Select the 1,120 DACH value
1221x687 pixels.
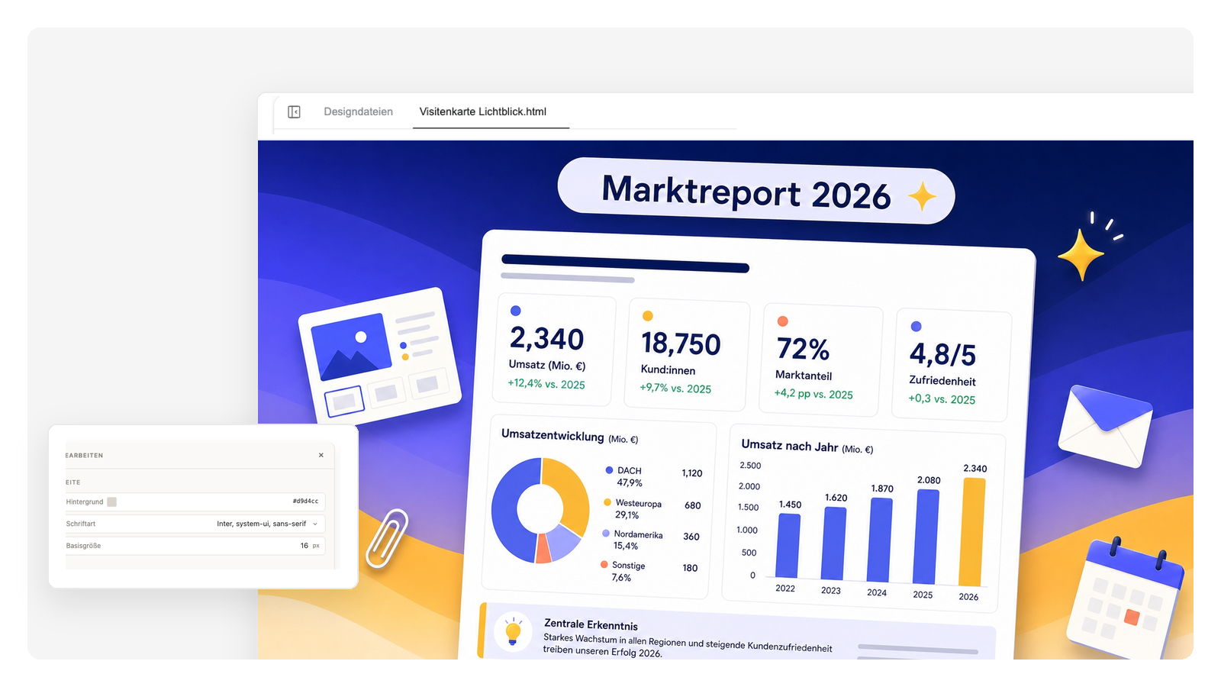pos(692,473)
